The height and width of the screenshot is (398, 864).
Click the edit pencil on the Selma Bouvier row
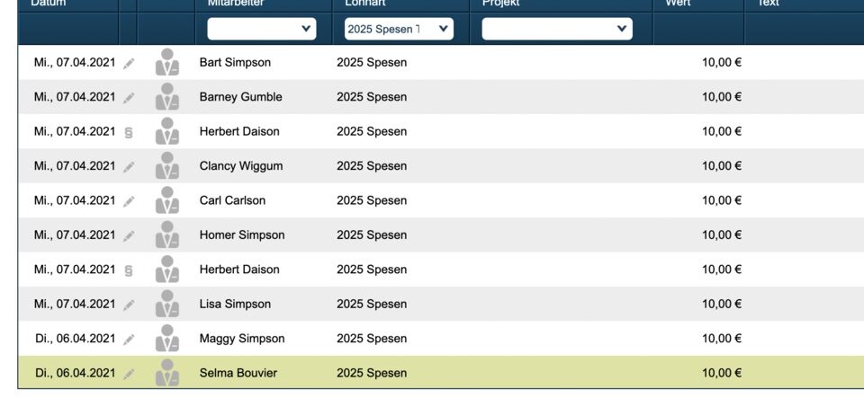point(130,373)
